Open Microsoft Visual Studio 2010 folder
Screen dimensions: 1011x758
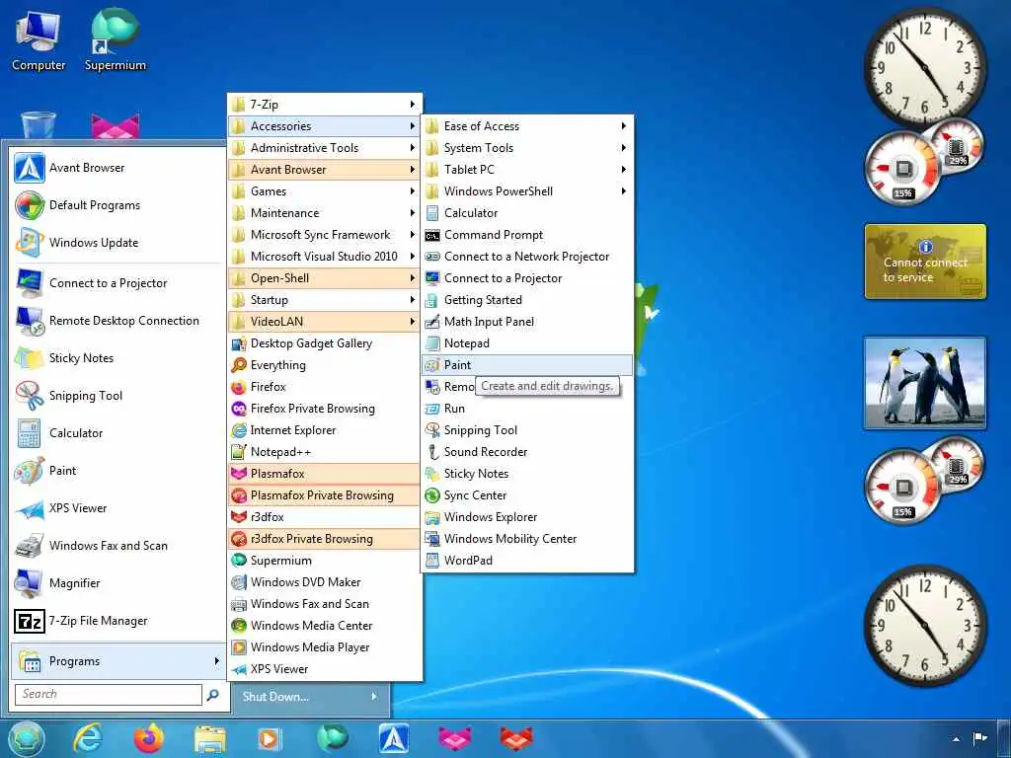click(x=324, y=256)
